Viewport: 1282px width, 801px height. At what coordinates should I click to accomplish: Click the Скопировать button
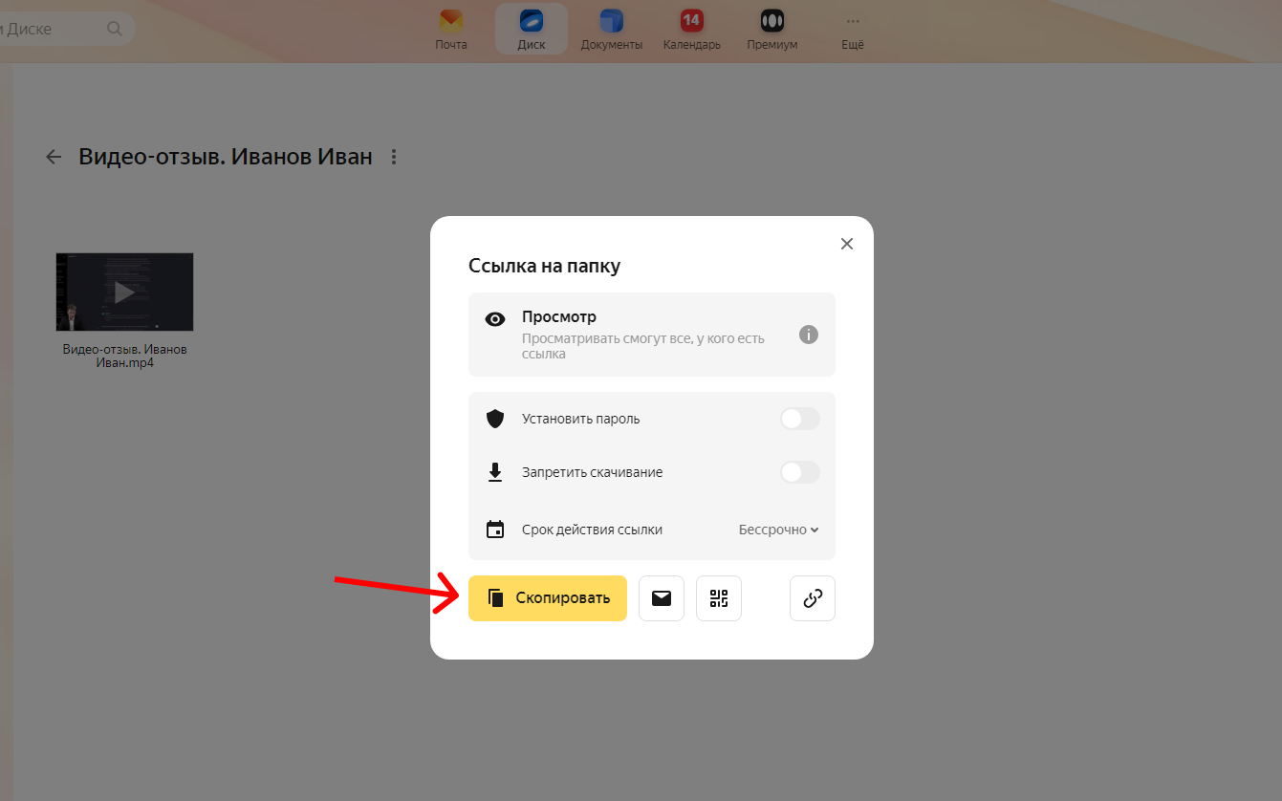tap(548, 598)
